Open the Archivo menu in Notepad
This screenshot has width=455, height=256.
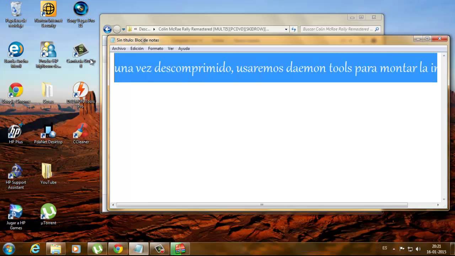(x=119, y=48)
